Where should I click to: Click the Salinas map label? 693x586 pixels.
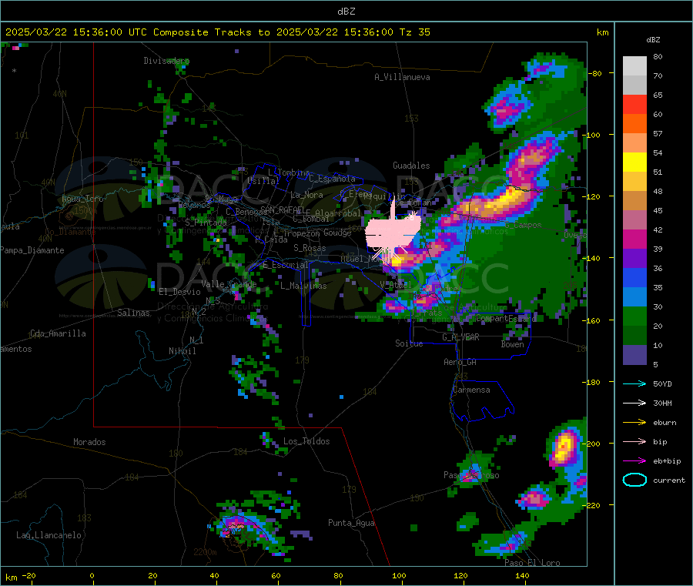133,313
